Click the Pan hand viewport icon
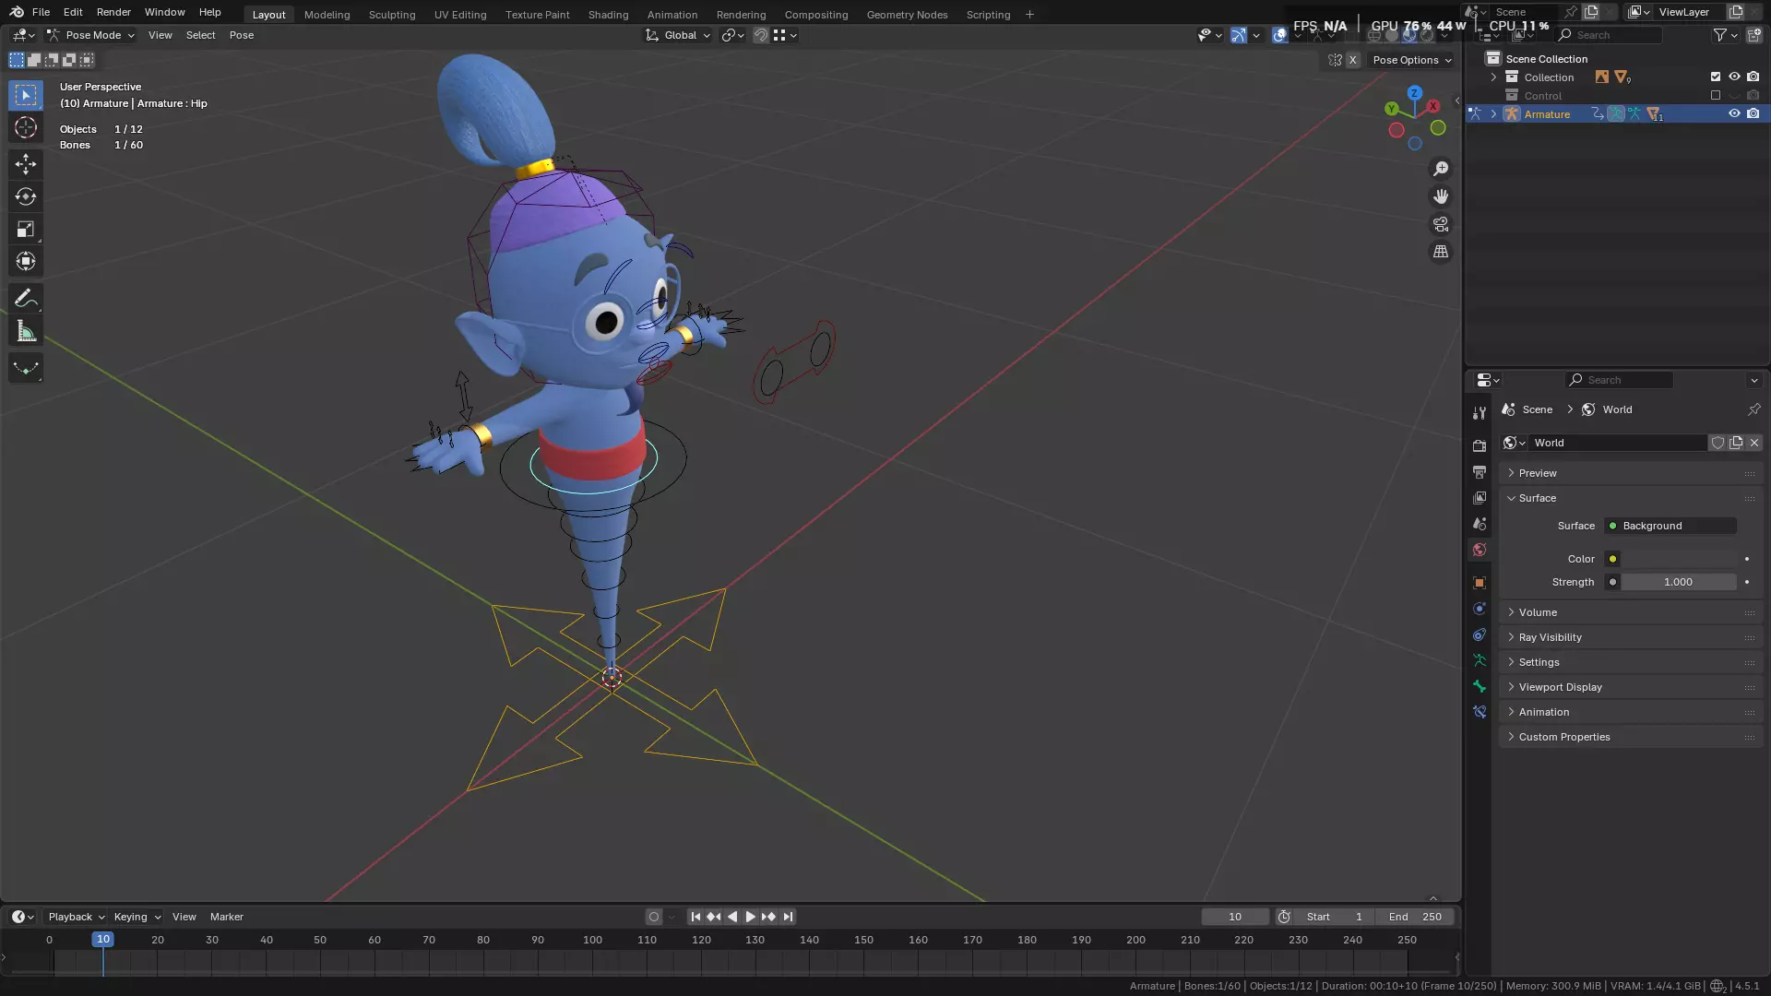1771x996 pixels. point(1441,196)
